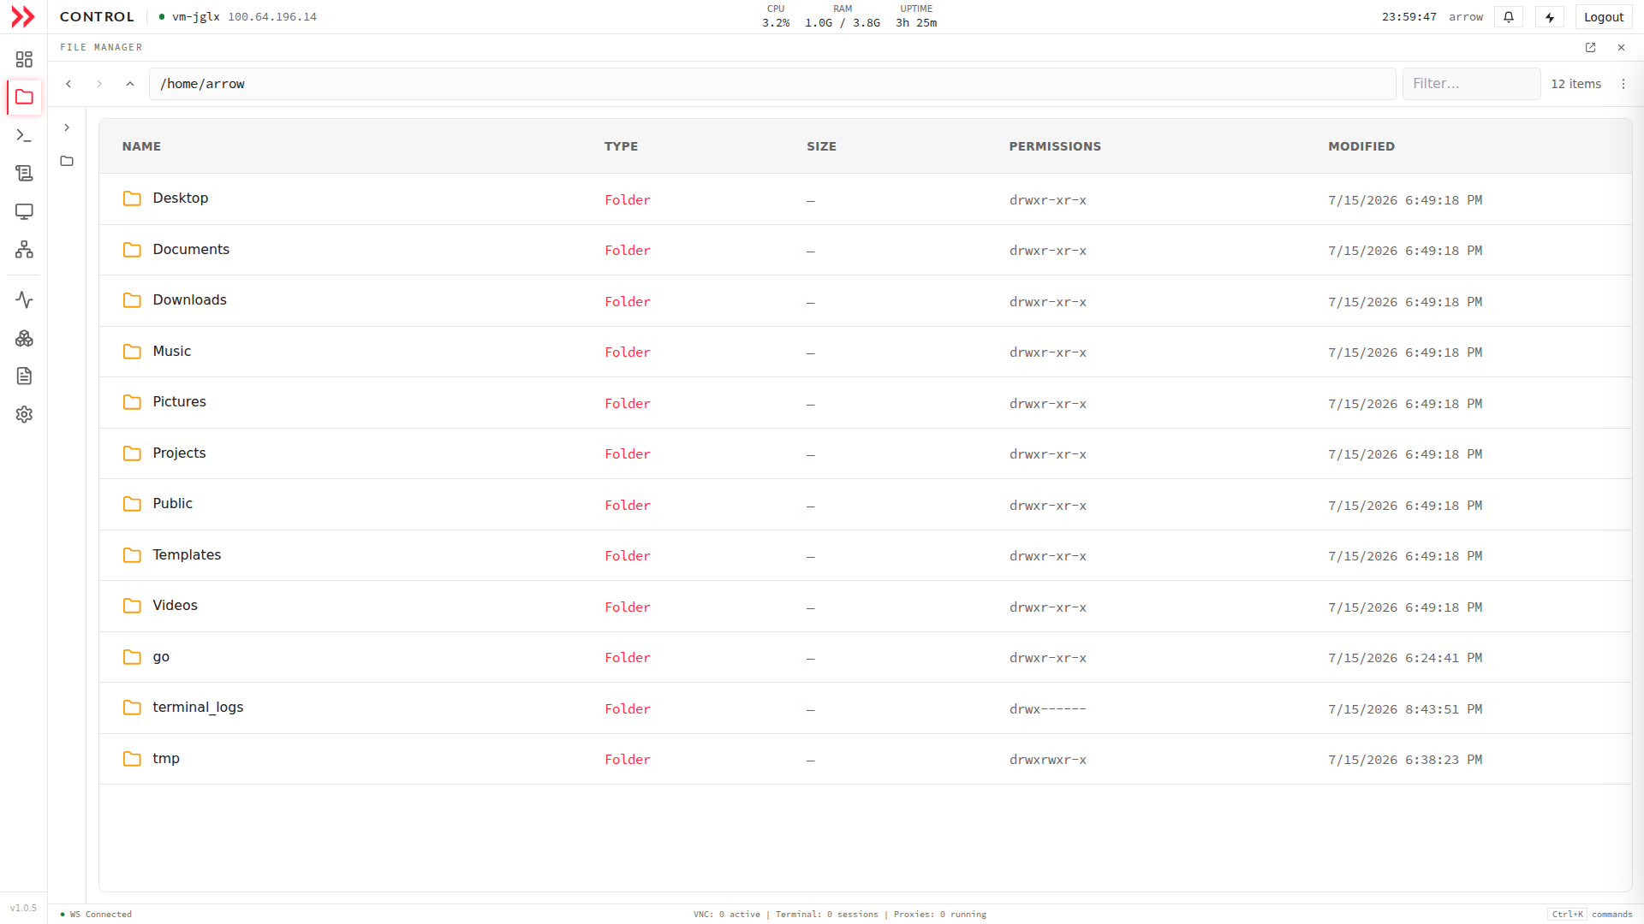Click the Desktop folder icon
The image size is (1644, 924).
(x=132, y=198)
